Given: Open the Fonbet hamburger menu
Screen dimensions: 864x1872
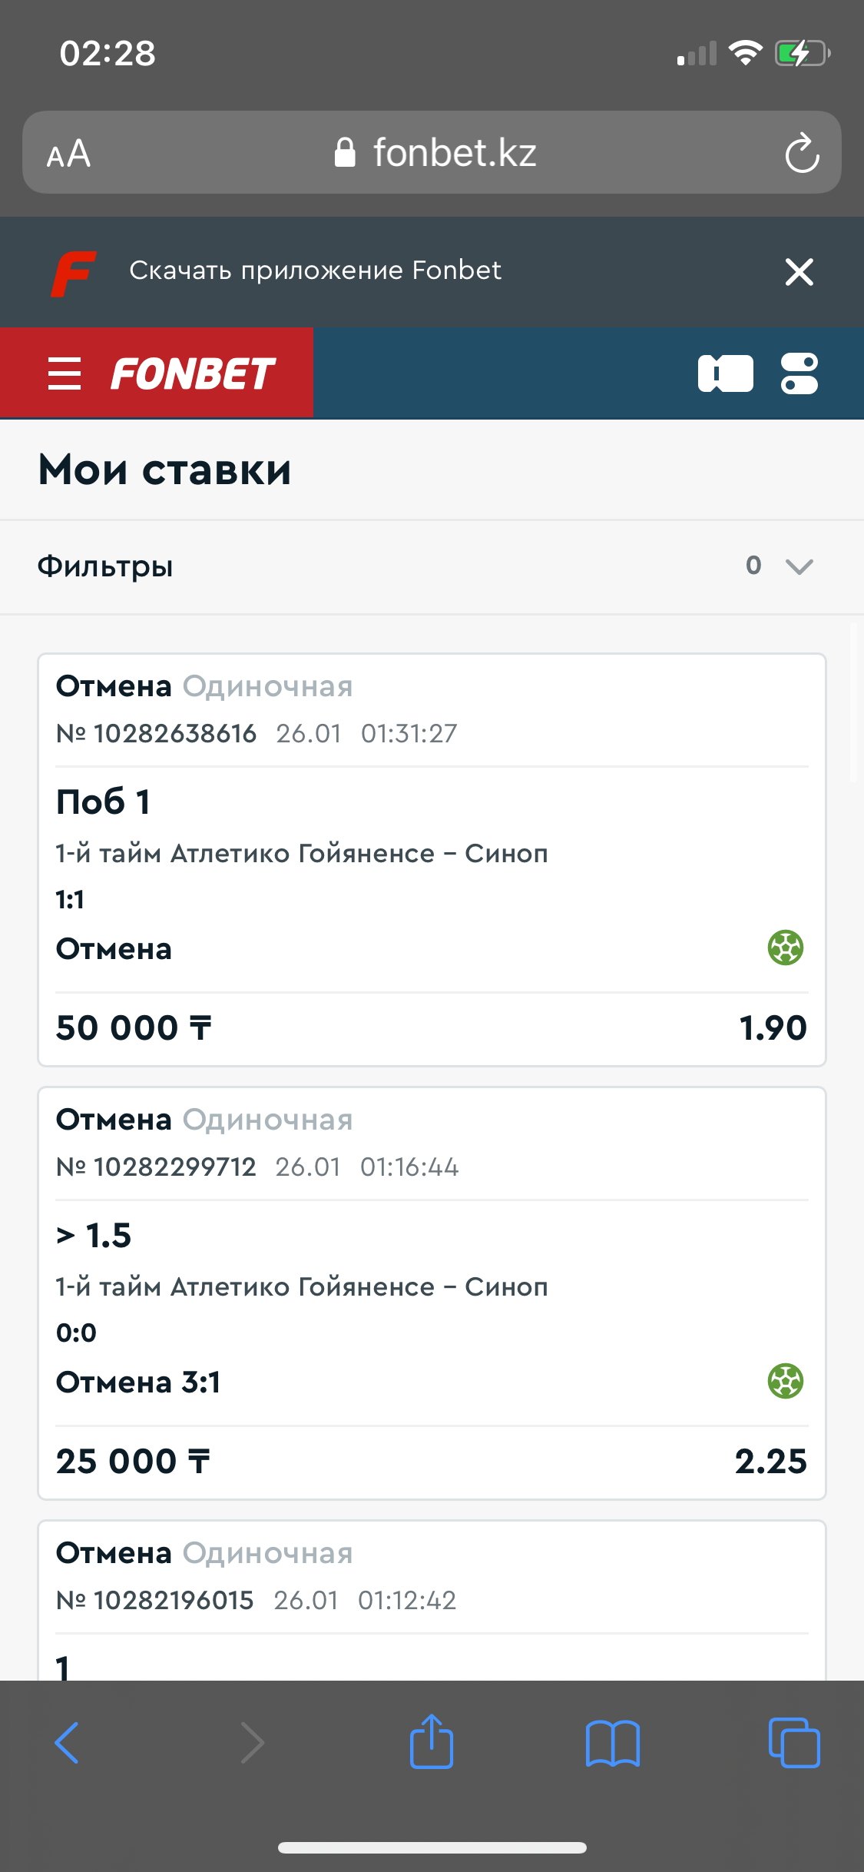Looking at the screenshot, I should 65,374.
